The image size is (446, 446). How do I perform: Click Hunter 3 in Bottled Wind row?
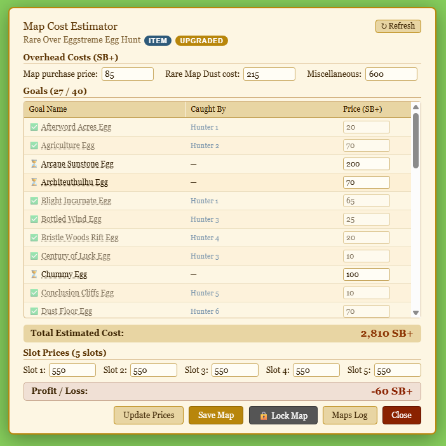(205, 219)
